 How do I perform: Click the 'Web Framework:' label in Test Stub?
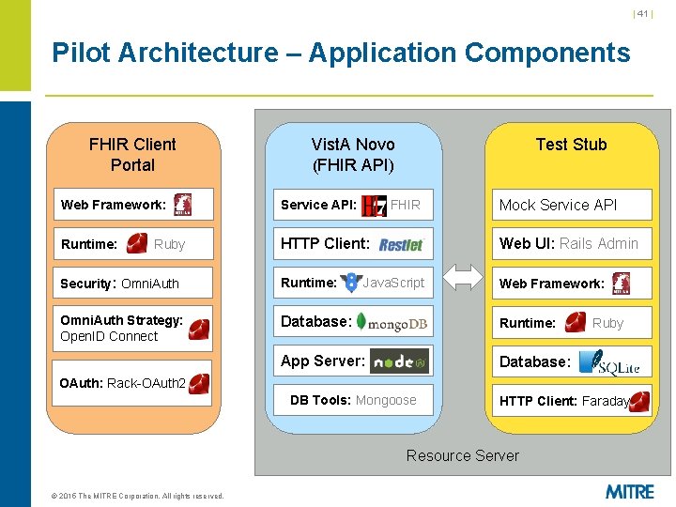tap(552, 284)
